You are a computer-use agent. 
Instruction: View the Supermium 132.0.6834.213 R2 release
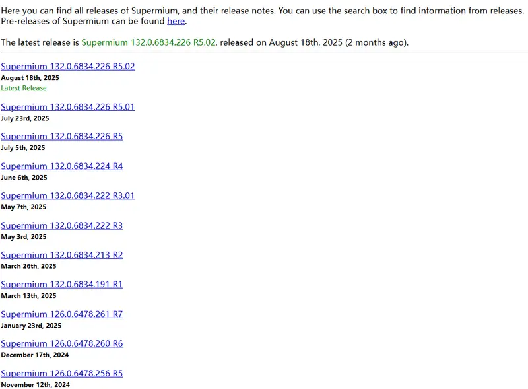[x=61, y=255]
